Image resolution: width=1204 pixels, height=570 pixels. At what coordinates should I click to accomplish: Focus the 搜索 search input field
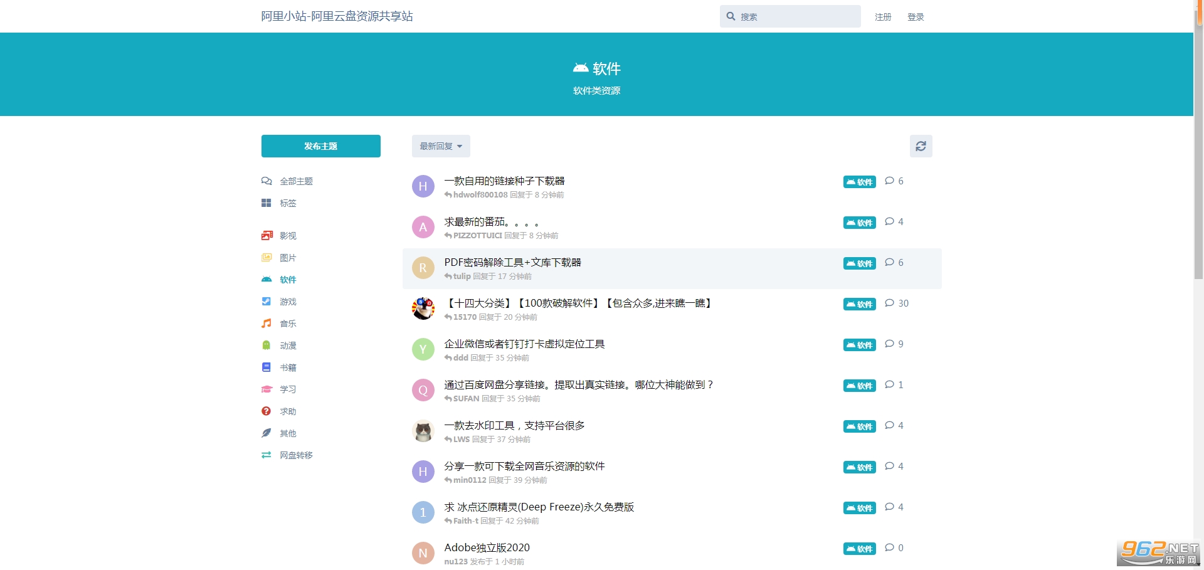click(796, 17)
